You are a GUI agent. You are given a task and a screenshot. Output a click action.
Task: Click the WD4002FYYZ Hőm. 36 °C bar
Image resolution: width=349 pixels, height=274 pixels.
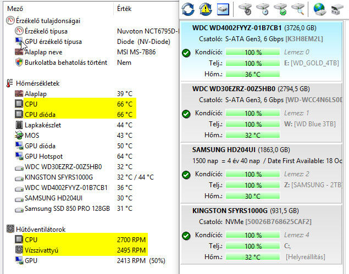(x=253, y=74)
